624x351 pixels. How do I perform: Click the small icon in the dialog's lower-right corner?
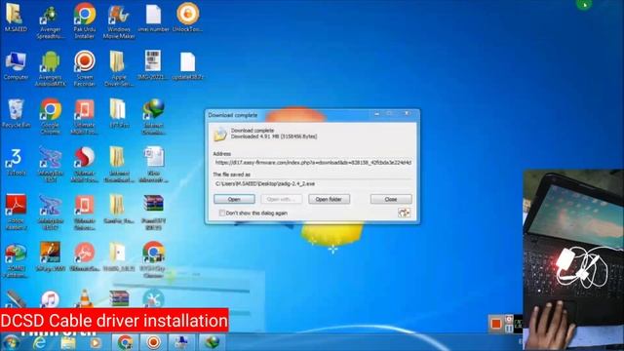pos(404,213)
